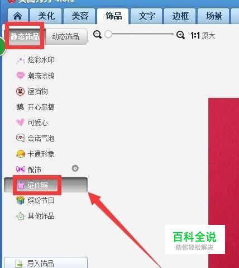The width and height of the screenshot is (239, 268).
Task: Click the 导入饰品 button
Action: pyautogui.click(x=46, y=263)
